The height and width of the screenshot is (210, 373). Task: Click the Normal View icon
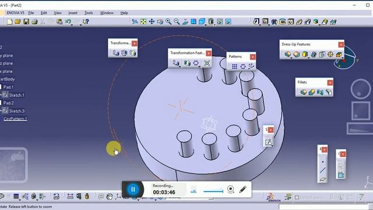pyautogui.click(x=185, y=22)
